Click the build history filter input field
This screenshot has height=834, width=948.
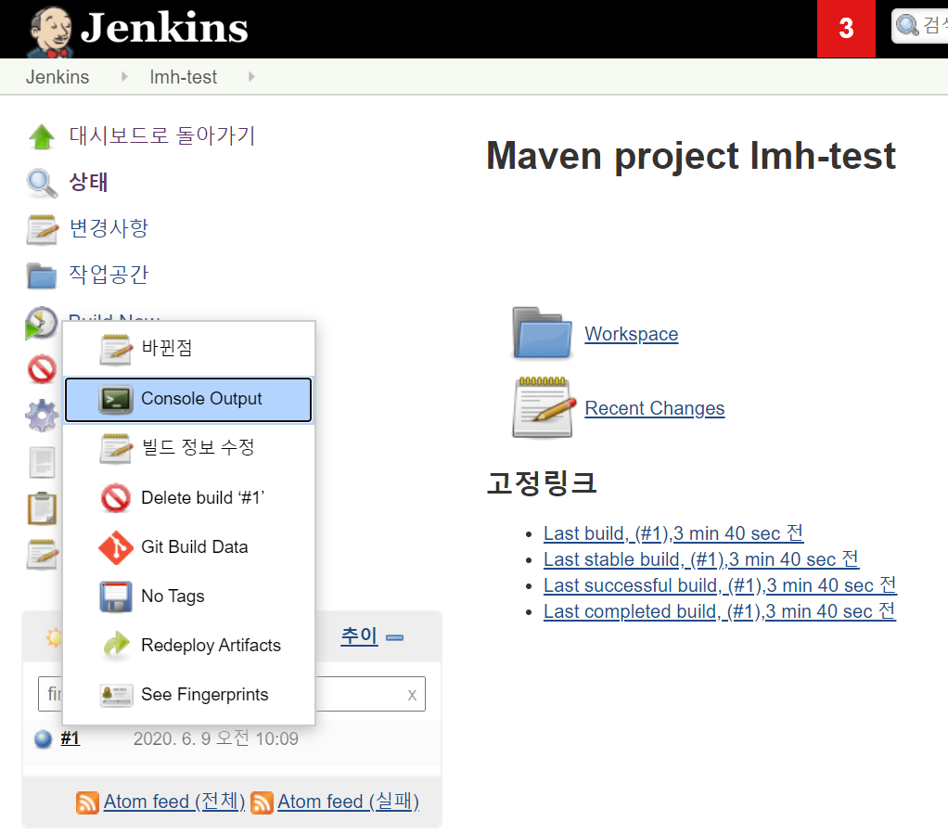[x=232, y=694]
